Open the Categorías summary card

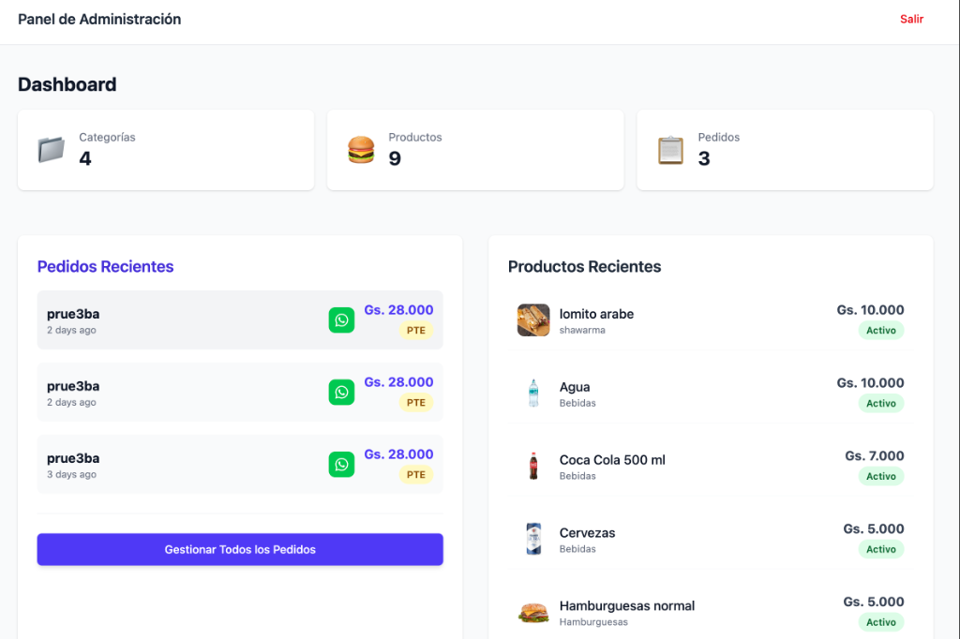click(166, 150)
